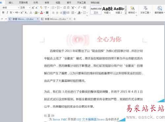The image size is (165, 122).
Task: Toggle justify alignment
Action: pos(64,12)
